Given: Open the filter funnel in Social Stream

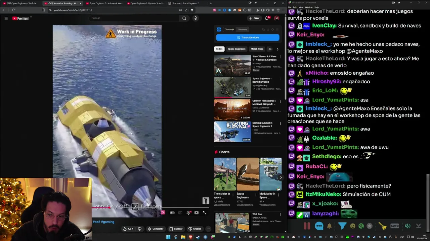Looking at the screenshot, I should point(342,226).
